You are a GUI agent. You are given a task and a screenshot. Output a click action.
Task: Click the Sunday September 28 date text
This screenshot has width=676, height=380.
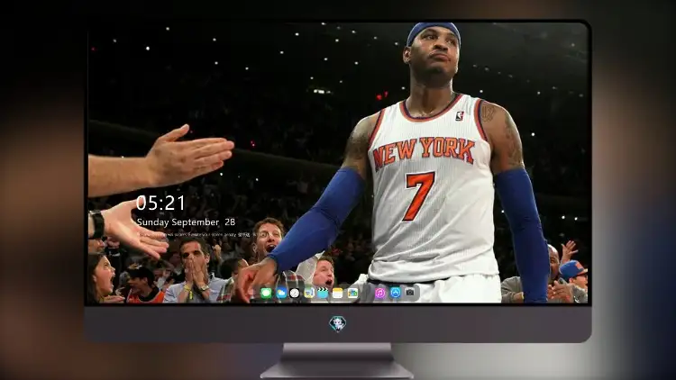pyautogui.click(x=186, y=222)
